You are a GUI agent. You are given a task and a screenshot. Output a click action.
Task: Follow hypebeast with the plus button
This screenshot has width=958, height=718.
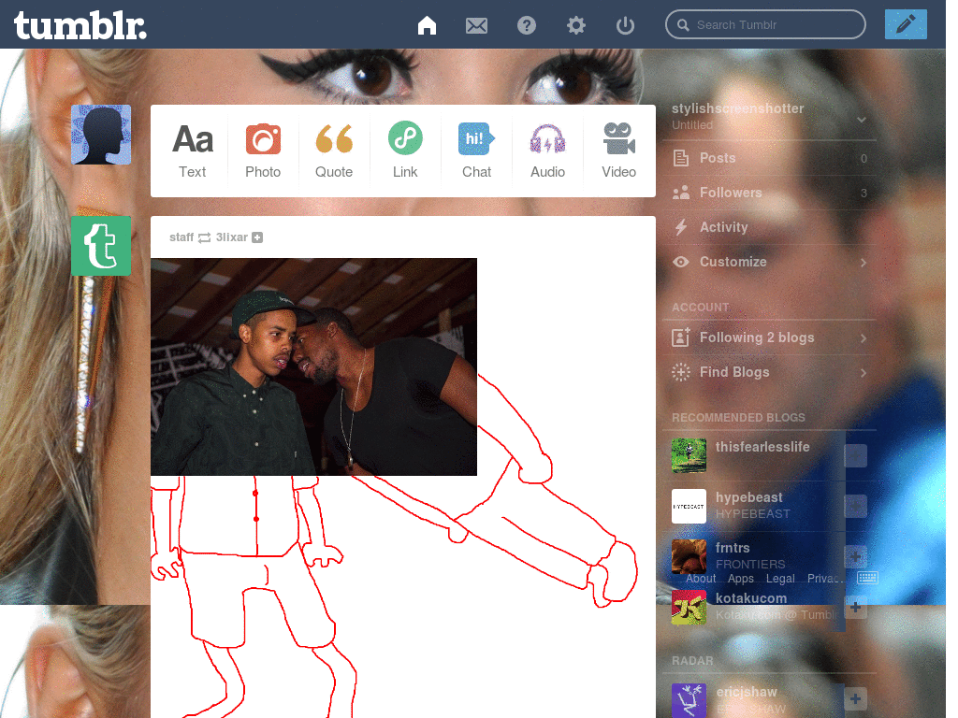point(855,506)
